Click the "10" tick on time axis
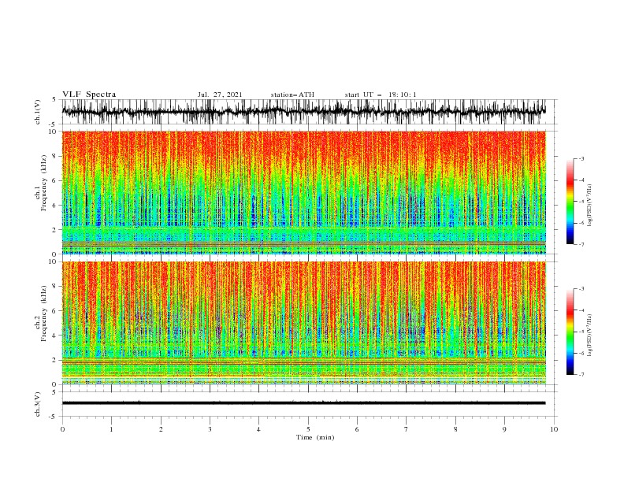 click(554, 429)
